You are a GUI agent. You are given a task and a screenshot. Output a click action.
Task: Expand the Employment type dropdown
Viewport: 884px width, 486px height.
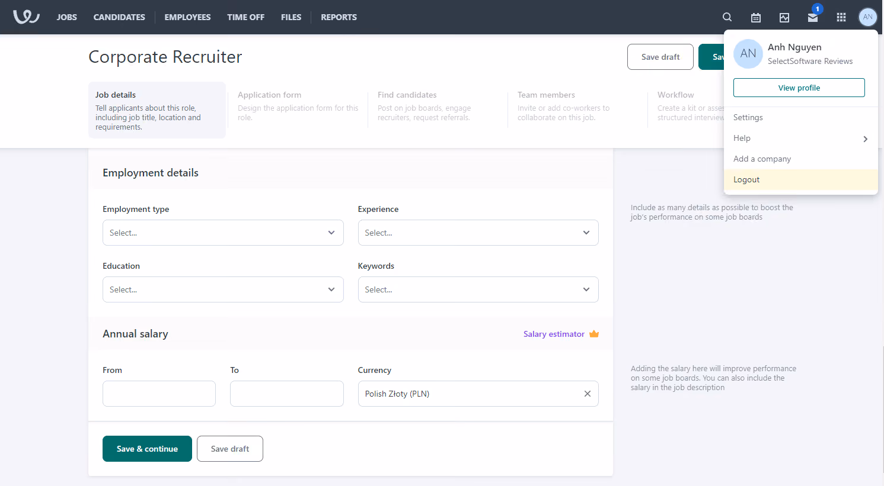point(223,233)
